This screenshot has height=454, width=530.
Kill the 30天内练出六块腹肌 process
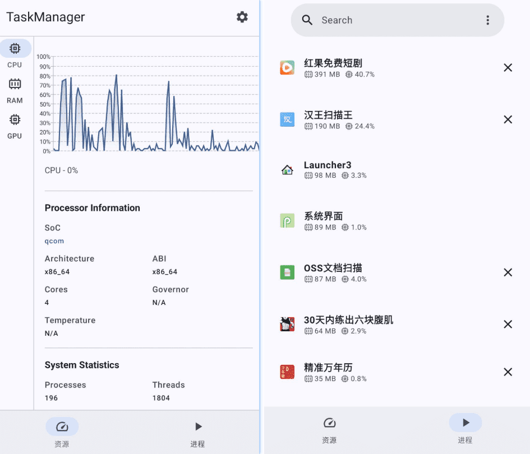pyautogui.click(x=508, y=324)
